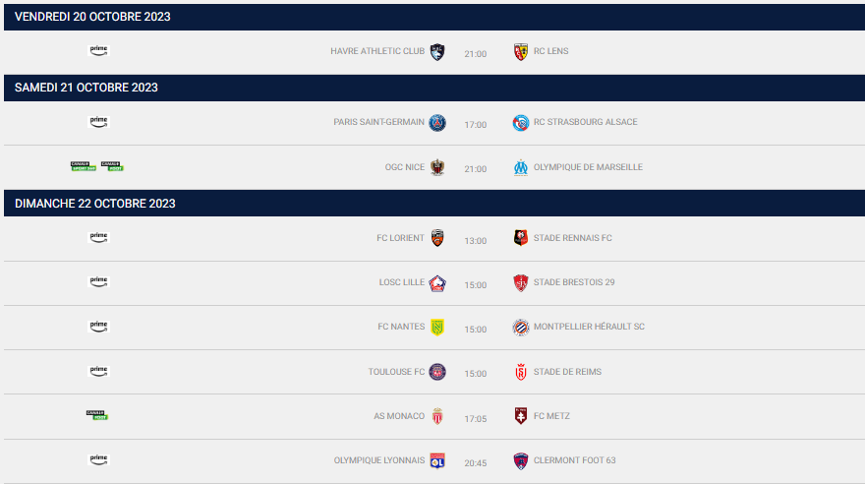
Task: Open the Toulouse FC team link
Action: 396,372
